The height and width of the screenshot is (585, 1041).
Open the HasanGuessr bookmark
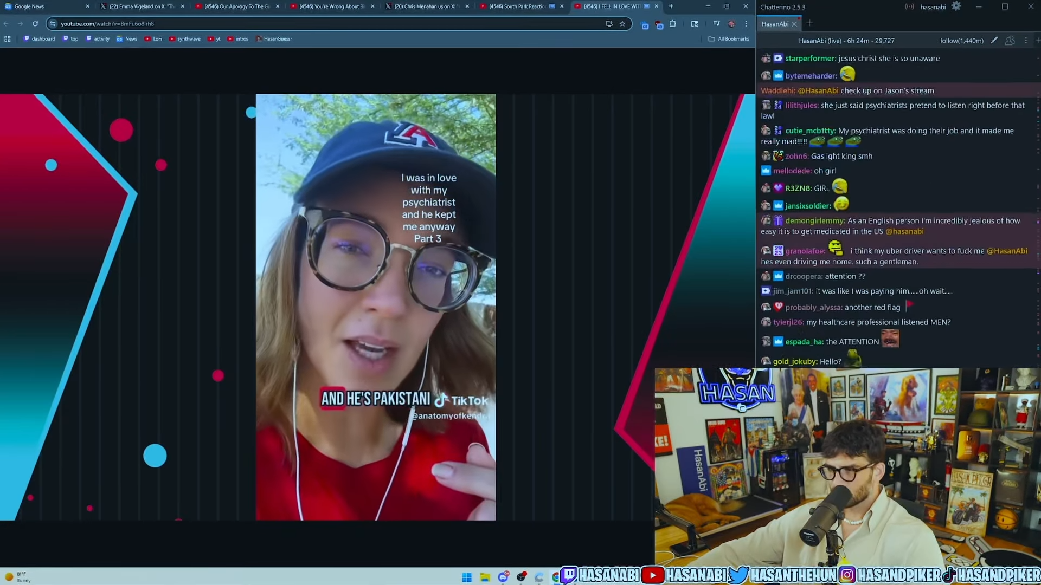tap(274, 39)
